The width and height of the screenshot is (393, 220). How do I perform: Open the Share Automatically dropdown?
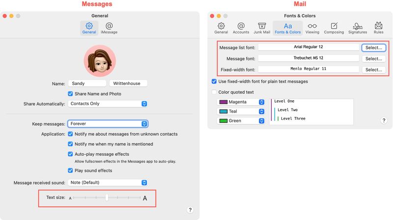point(108,104)
